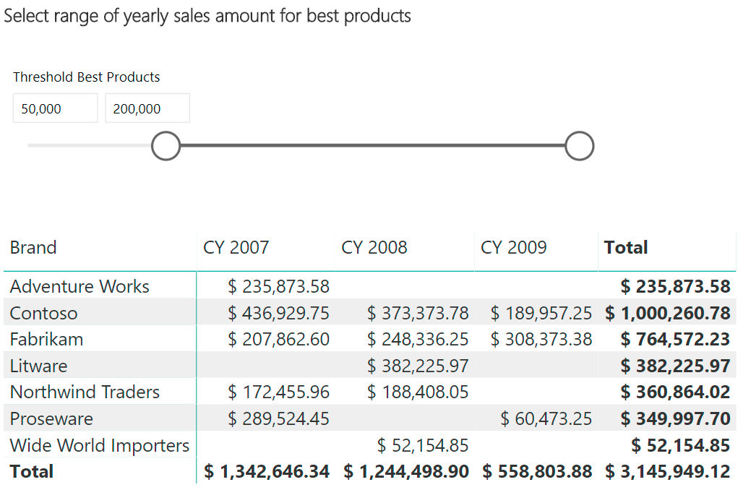Click Adventure Works CY 2007 value $ 235,873.58
This screenshot has width=751, height=503.
click(x=278, y=286)
